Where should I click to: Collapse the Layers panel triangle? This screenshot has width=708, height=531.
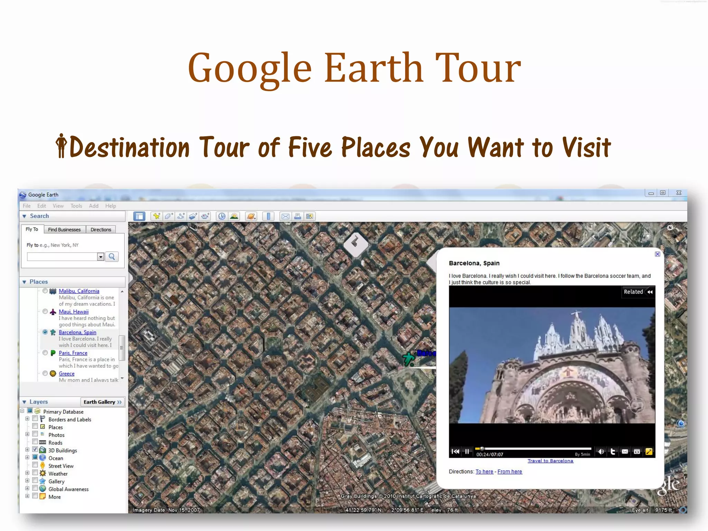[x=24, y=402]
